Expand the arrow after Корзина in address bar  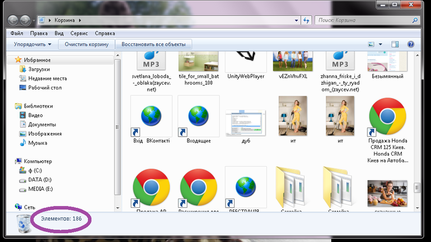80,20
